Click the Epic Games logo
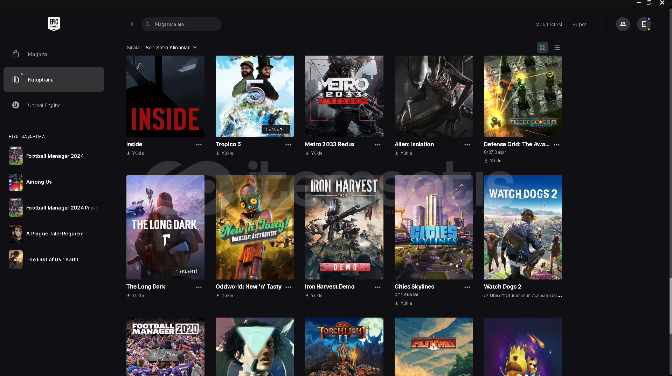 (54, 24)
